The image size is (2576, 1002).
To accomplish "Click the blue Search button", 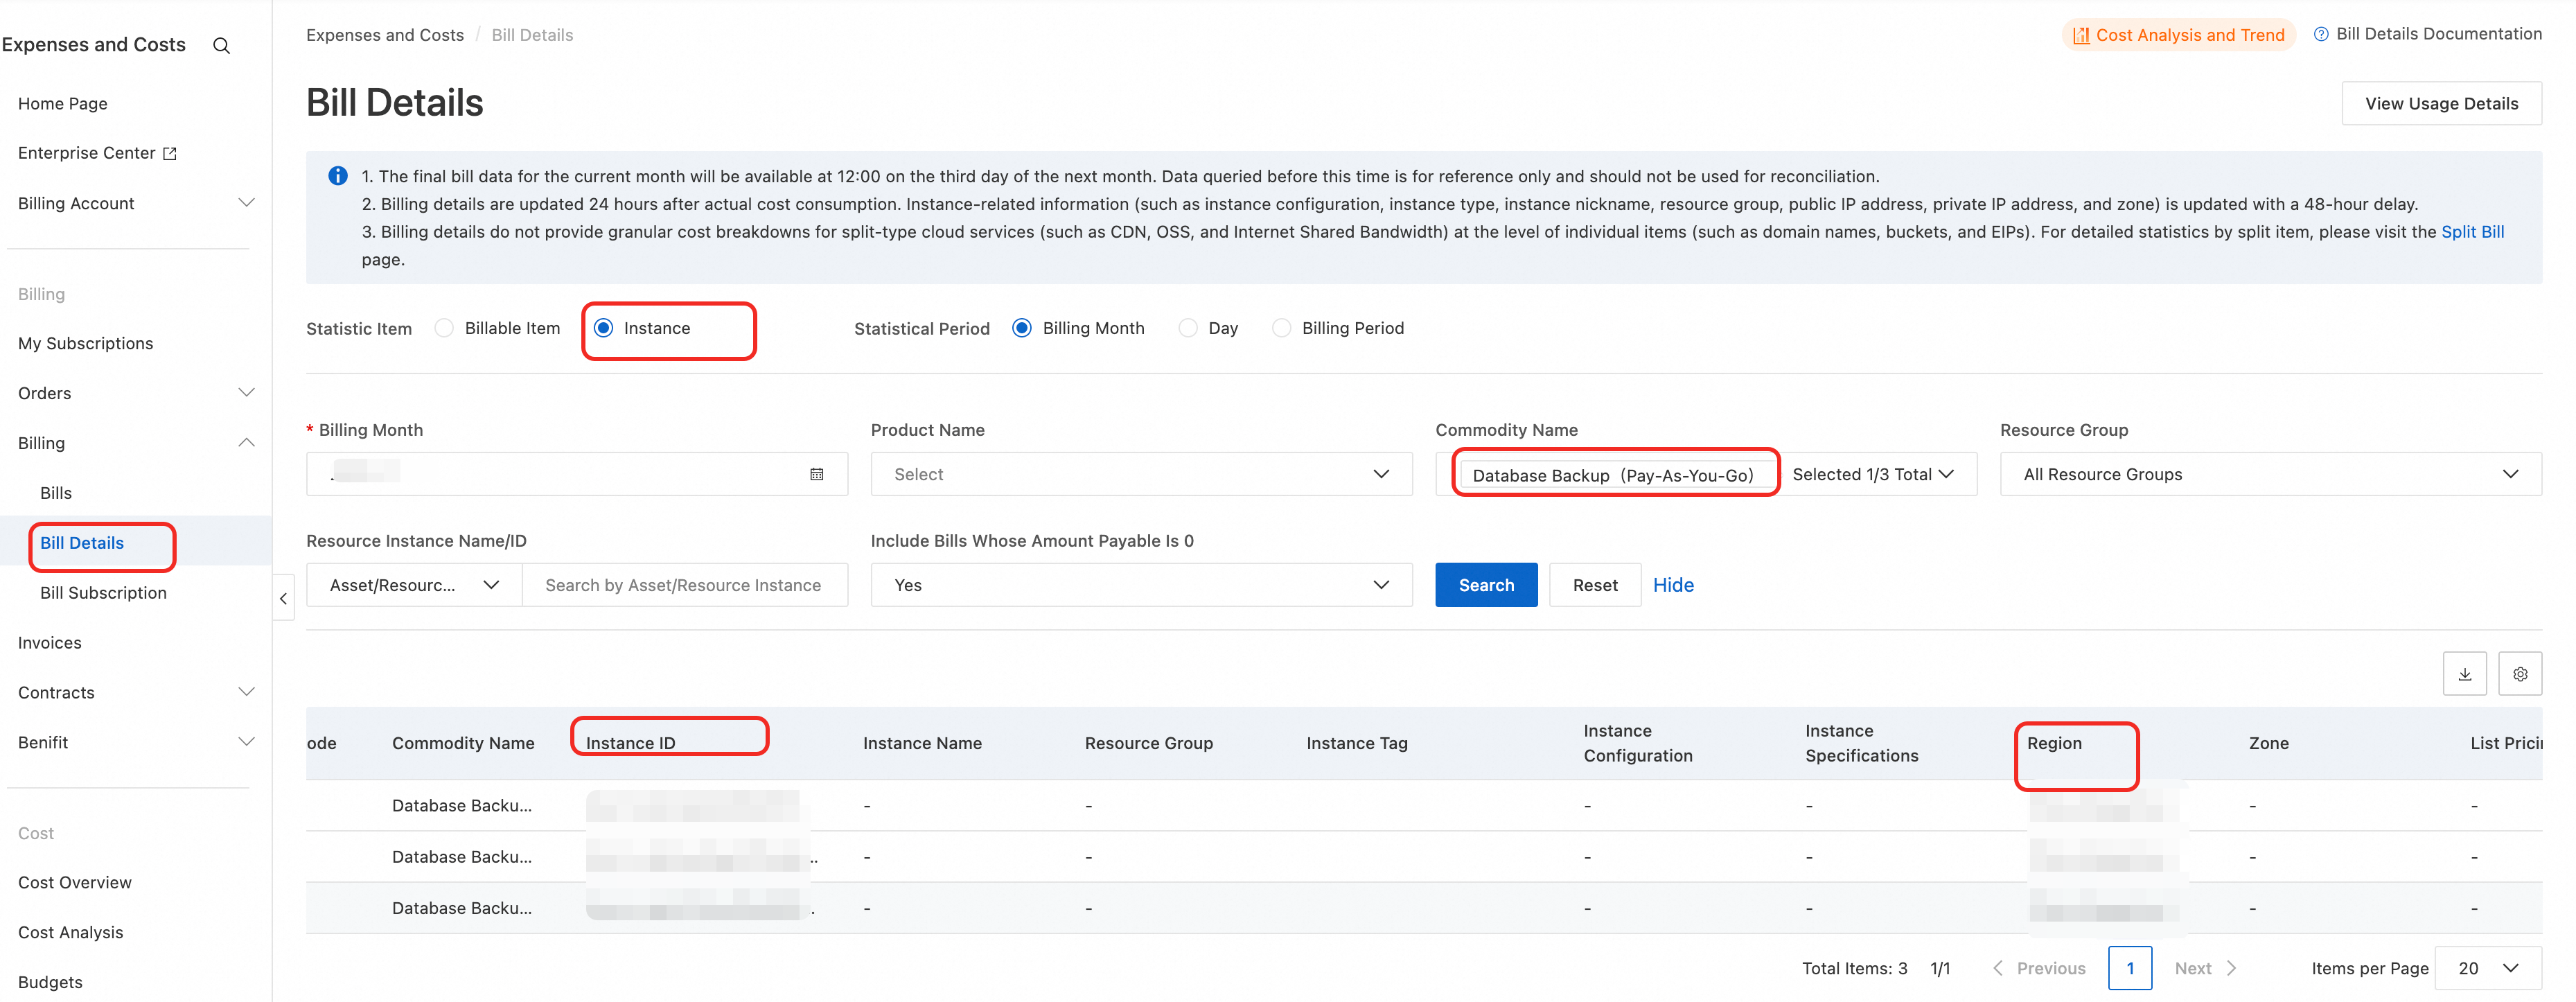I will click(x=1486, y=585).
